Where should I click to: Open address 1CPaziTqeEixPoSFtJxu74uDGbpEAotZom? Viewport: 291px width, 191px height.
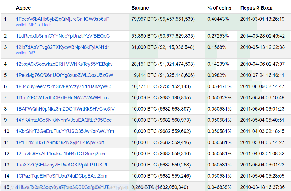click(x=62, y=176)
